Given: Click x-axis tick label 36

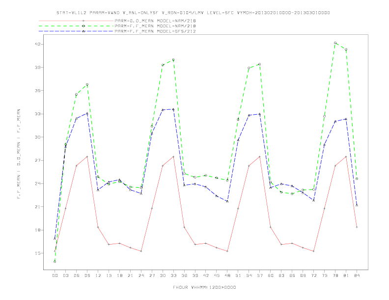Looking at the screenshot, I should click(184, 275).
